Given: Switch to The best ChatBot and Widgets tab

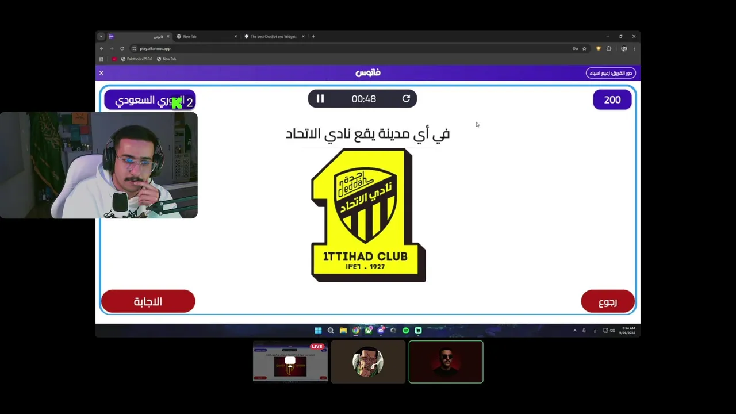Looking at the screenshot, I should pos(274,36).
